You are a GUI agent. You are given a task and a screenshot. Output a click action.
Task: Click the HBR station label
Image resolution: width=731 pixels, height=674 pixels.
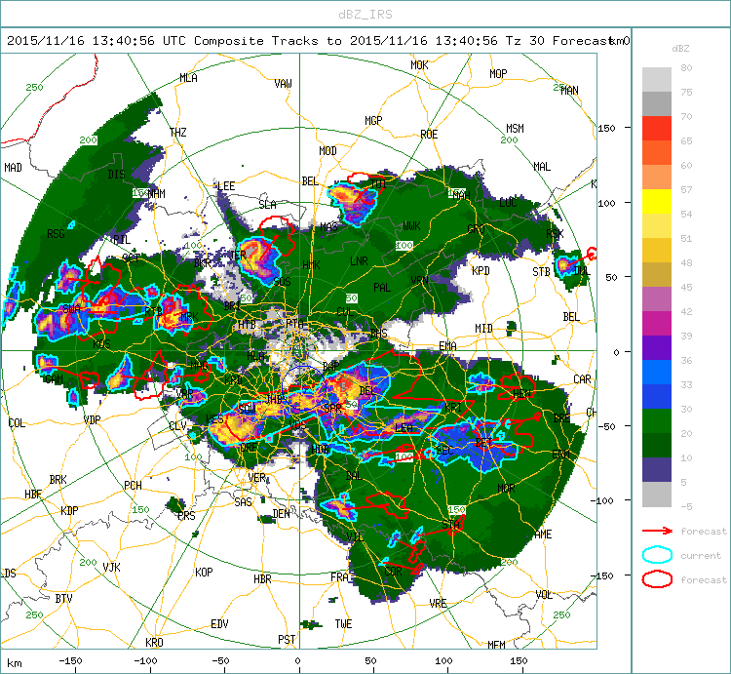(262, 578)
